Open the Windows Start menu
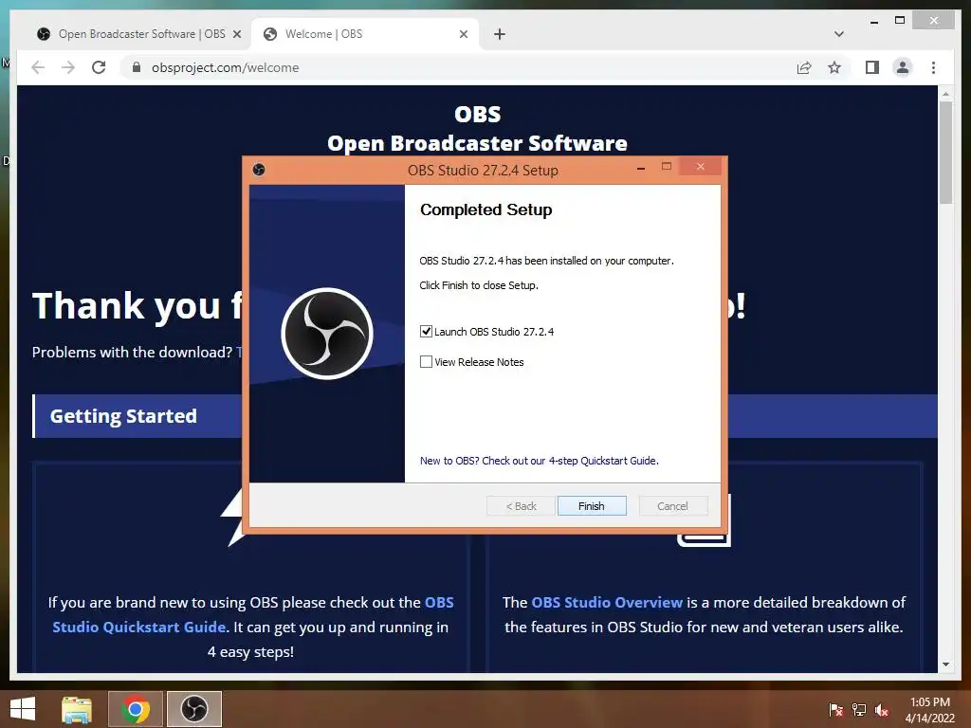This screenshot has height=728, width=971. pyautogui.click(x=23, y=709)
